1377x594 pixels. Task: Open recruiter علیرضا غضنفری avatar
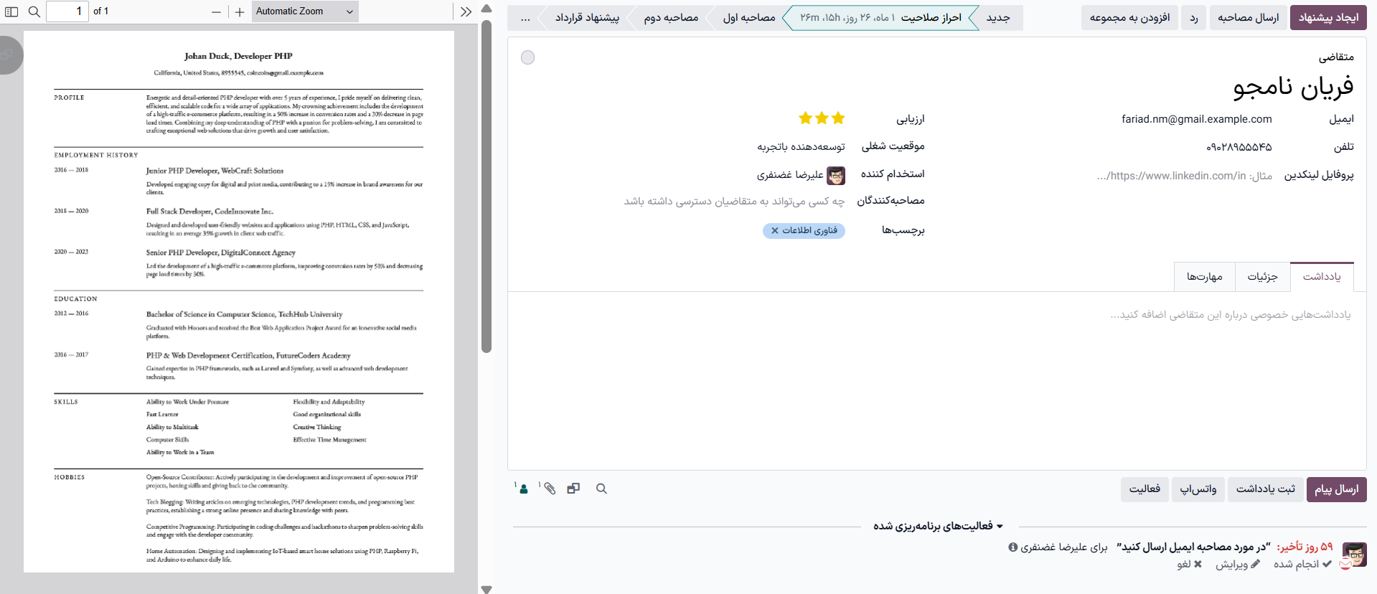pos(836,175)
